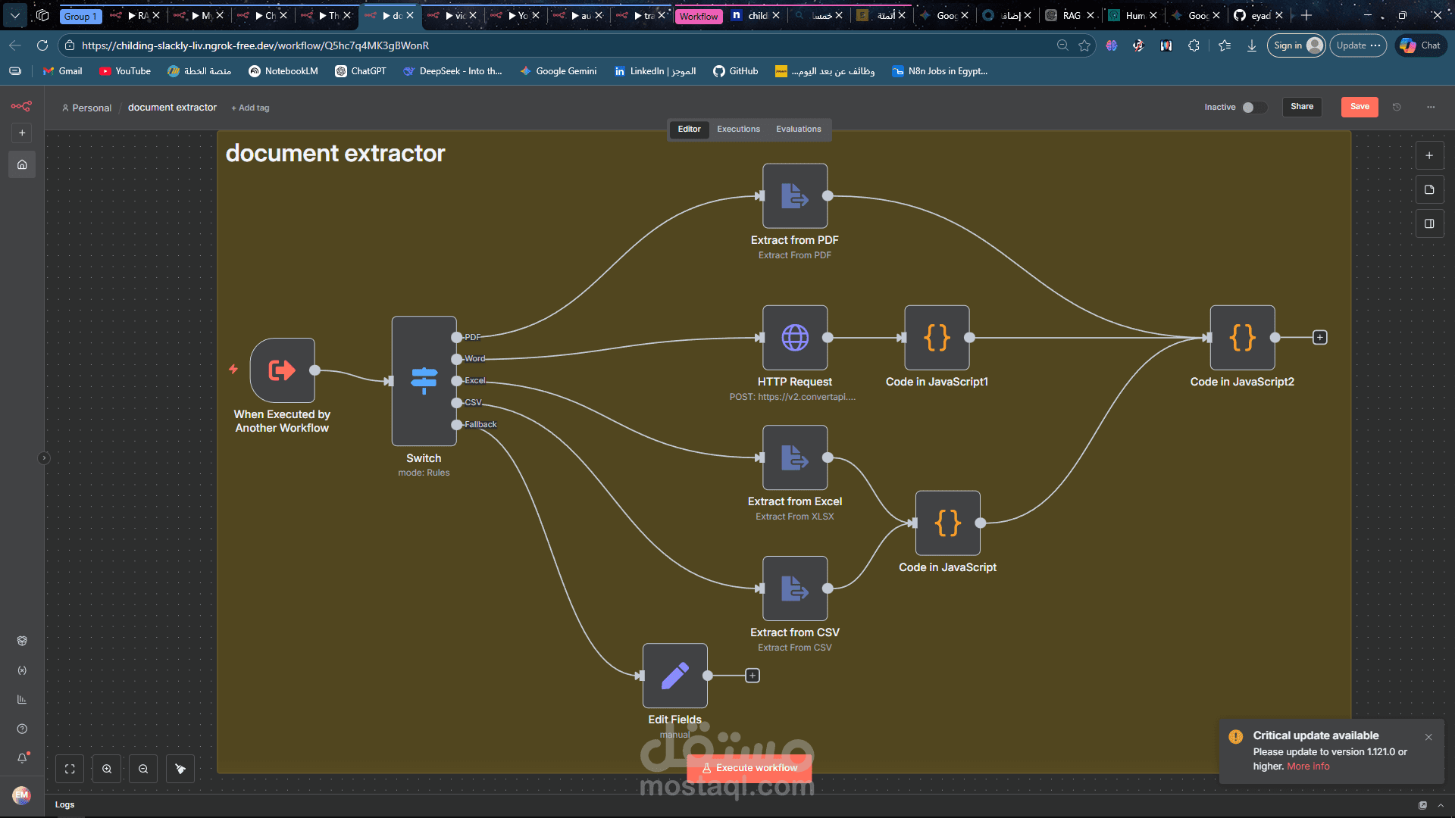Open the Extract from PDF node

click(x=795, y=196)
